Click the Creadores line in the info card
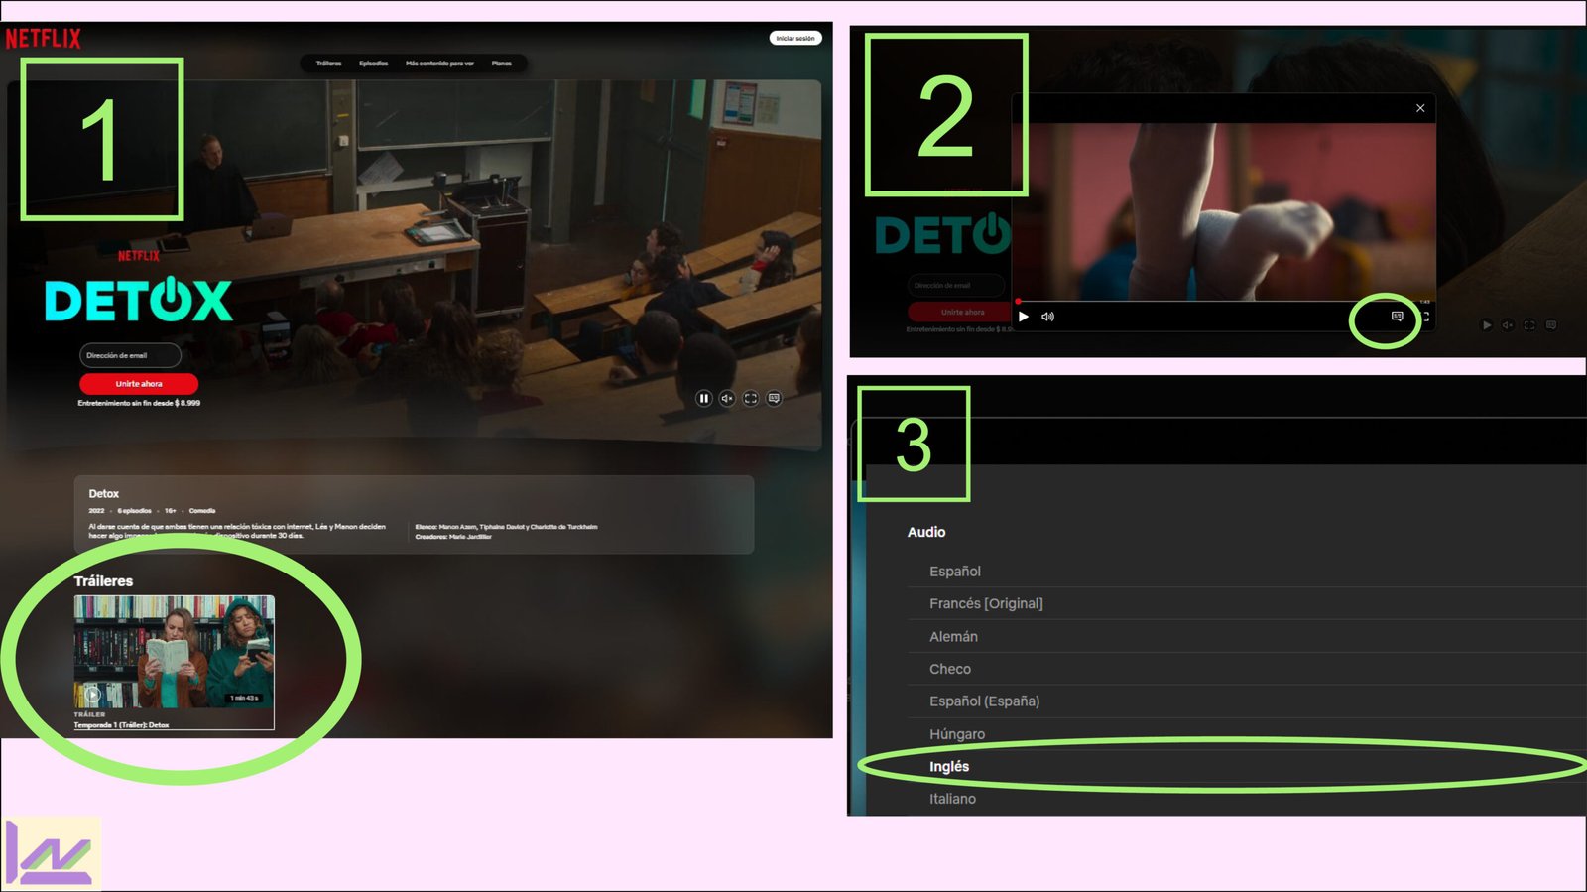The image size is (1587, 892). click(453, 537)
